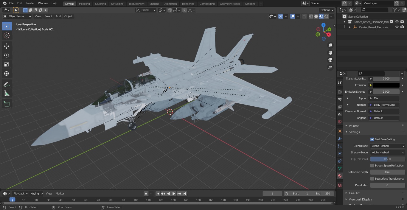Switch to solid viewport shading
The image size is (407, 210).
(x=316, y=16)
